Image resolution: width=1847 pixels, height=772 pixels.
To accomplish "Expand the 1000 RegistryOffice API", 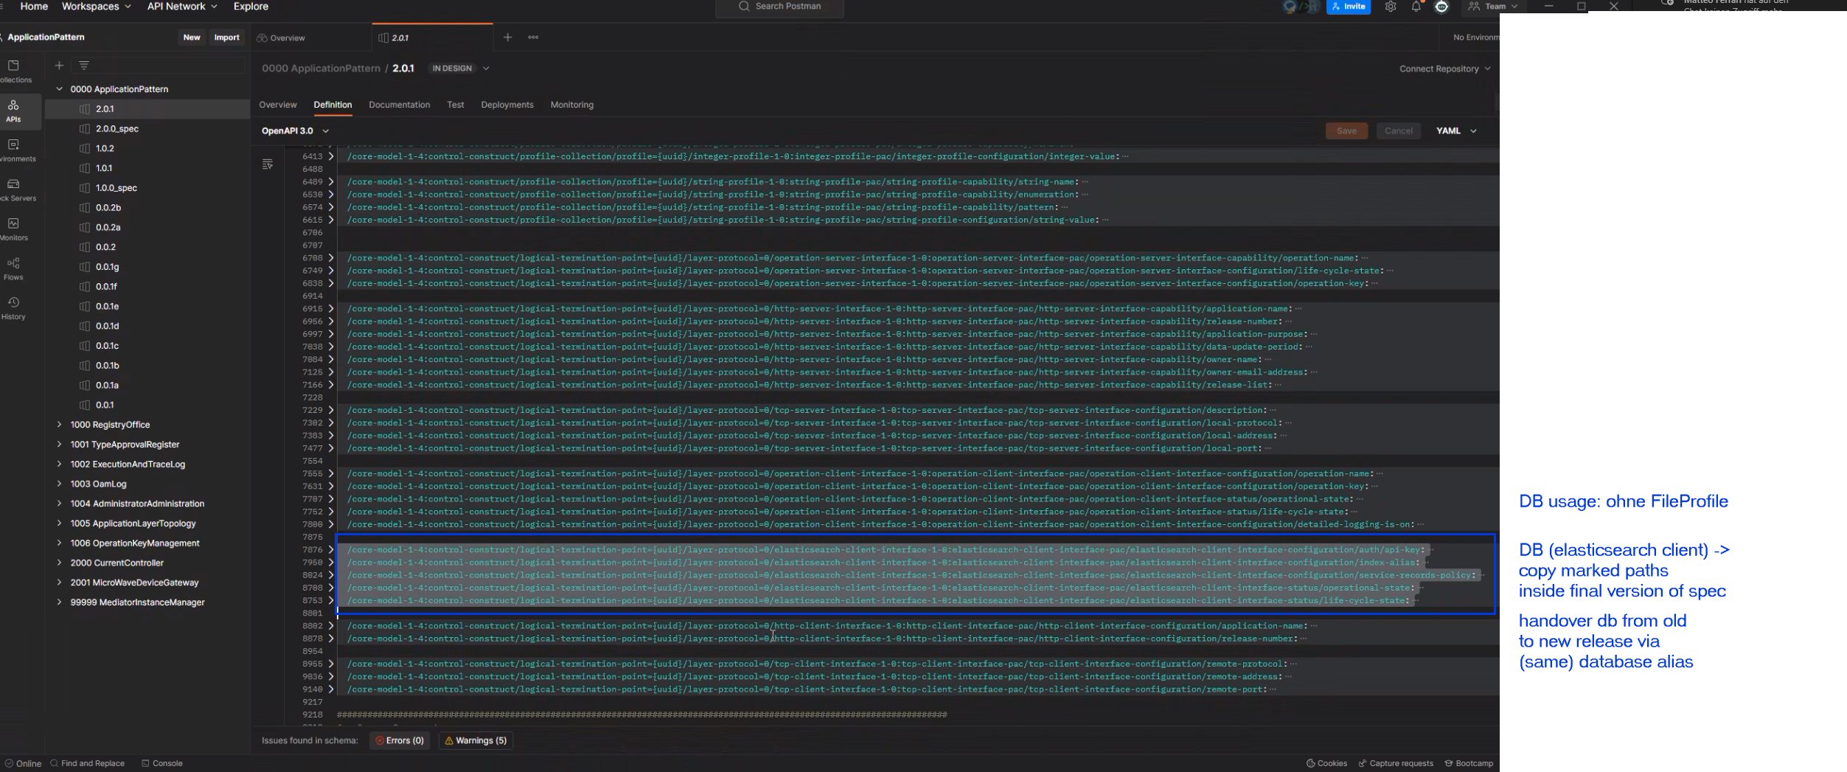I will pos(59,424).
